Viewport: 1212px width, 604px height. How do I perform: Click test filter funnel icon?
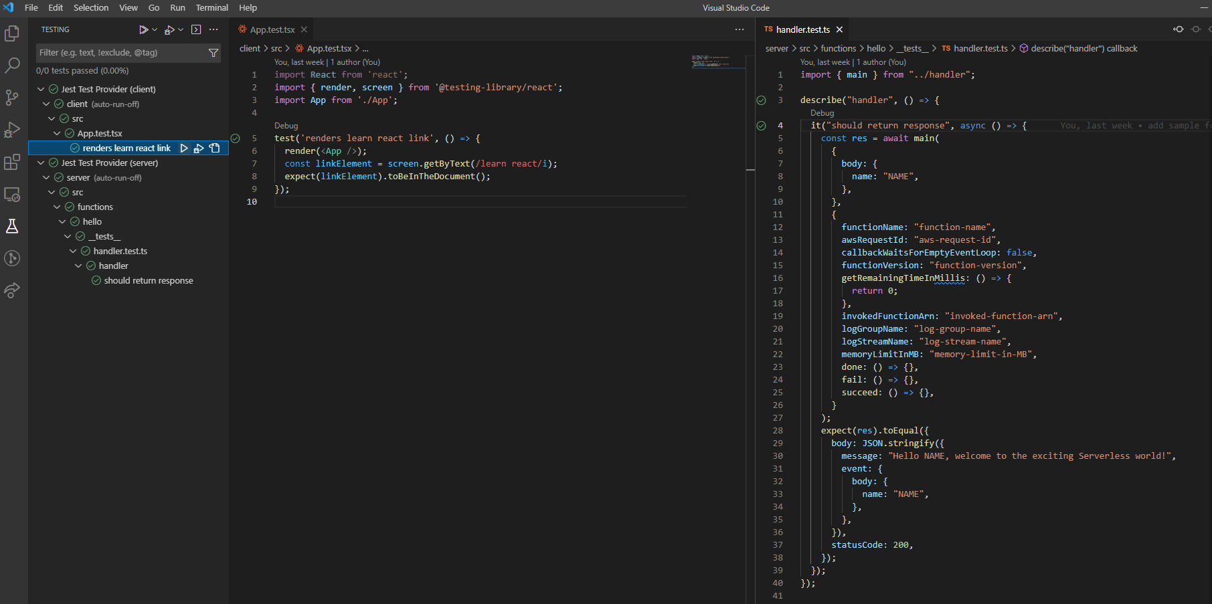click(x=213, y=53)
